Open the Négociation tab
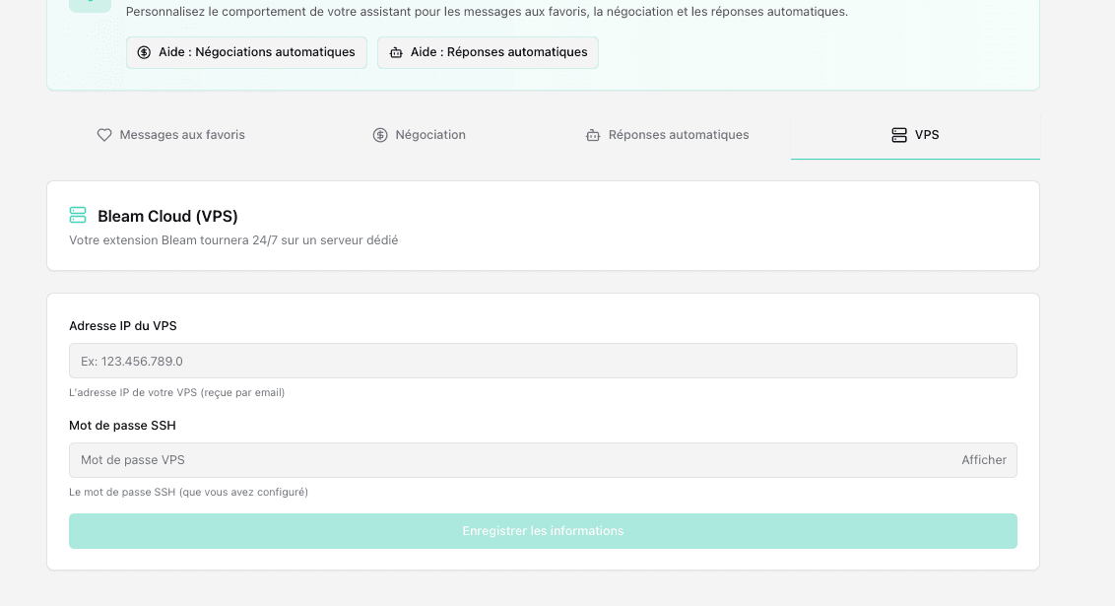This screenshot has width=1115, height=606. pos(420,135)
